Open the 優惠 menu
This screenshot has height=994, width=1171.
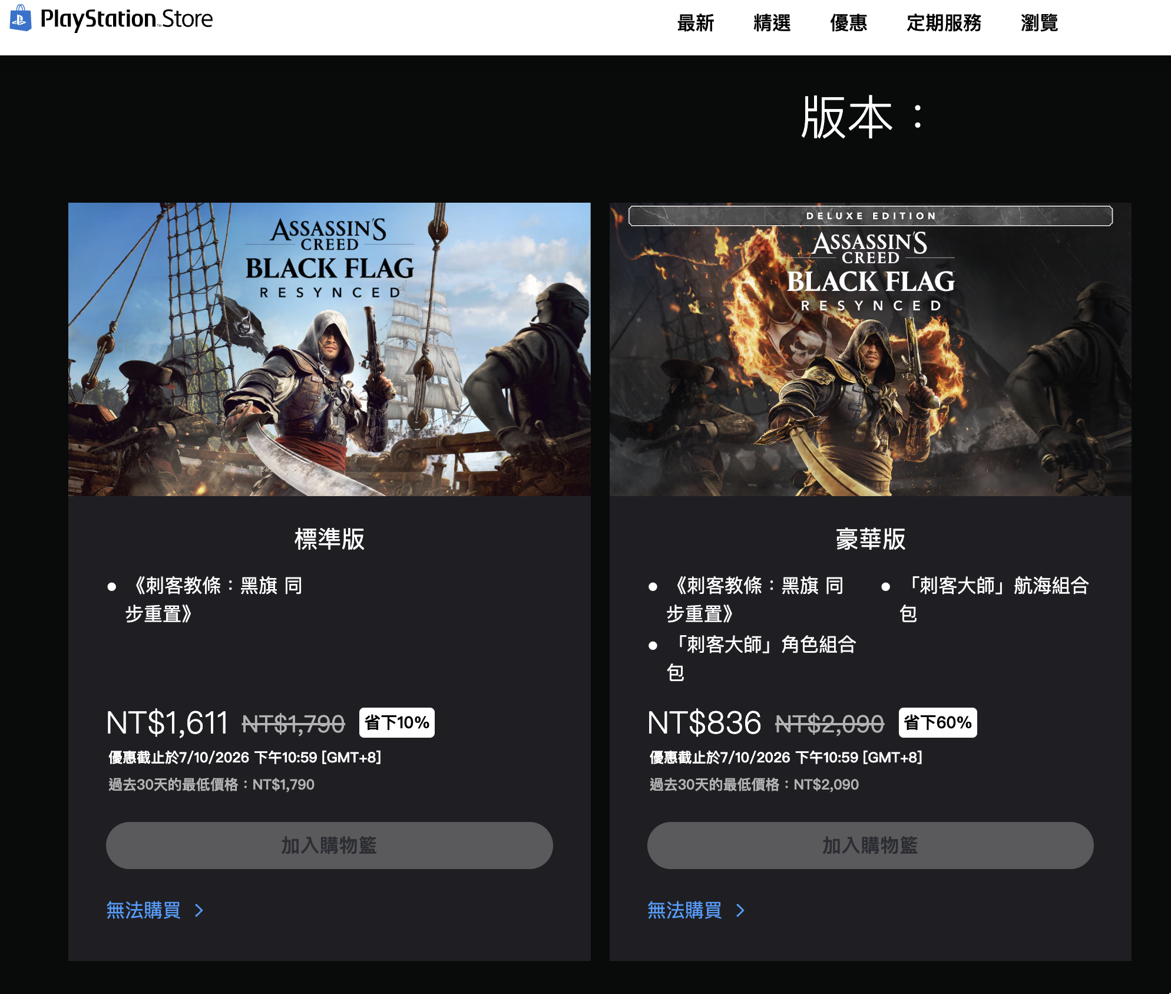coord(849,23)
